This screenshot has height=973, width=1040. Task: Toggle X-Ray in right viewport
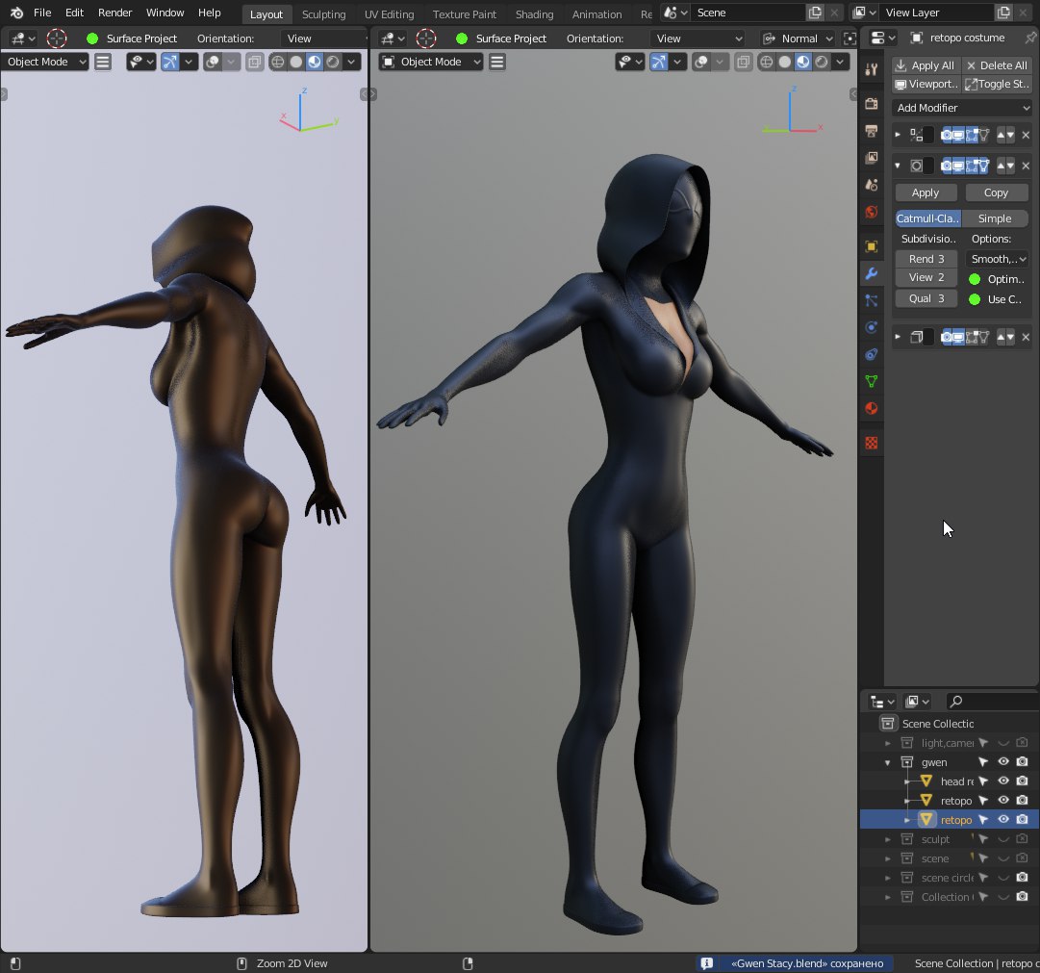click(744, 62)
